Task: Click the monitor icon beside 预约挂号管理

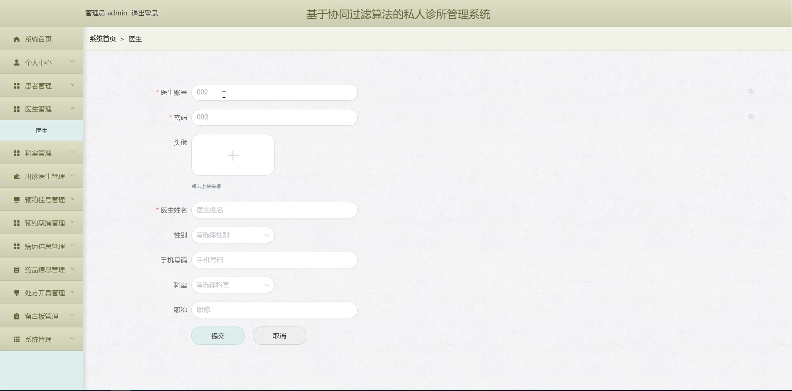Action: (17, 200)
